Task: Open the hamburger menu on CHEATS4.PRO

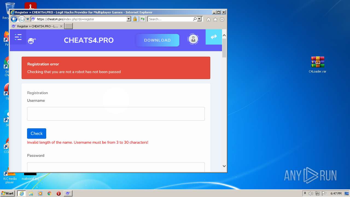Action: (18, 37)
